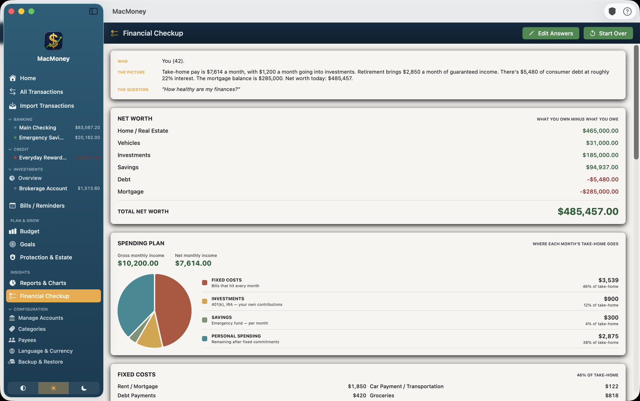Click the Vehicles $31,000.00 value
640x401 pixels.
[602, 143]
